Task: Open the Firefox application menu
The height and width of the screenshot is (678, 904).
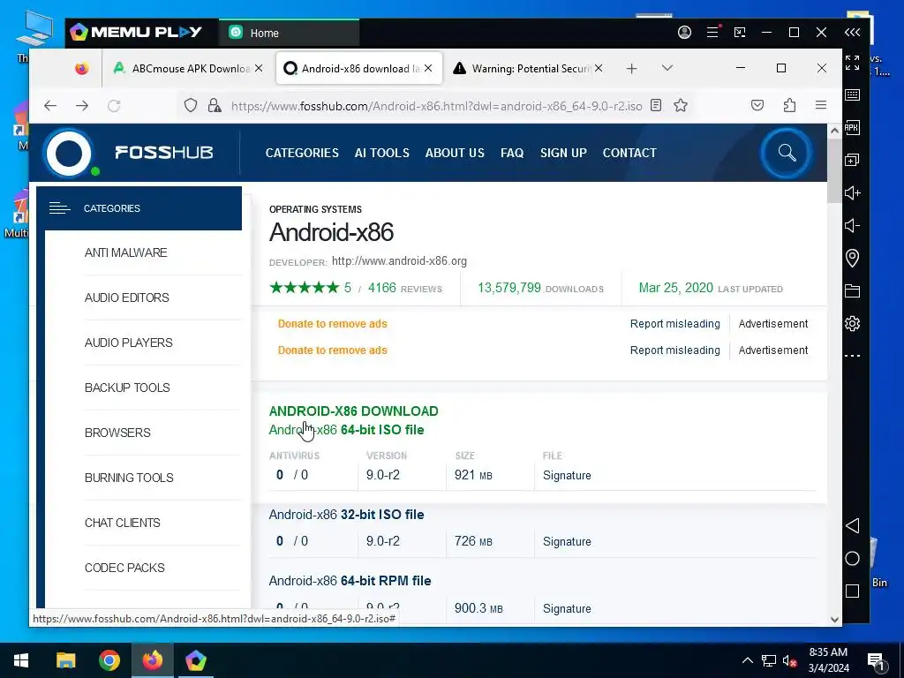Action: (x=821, y=106)
